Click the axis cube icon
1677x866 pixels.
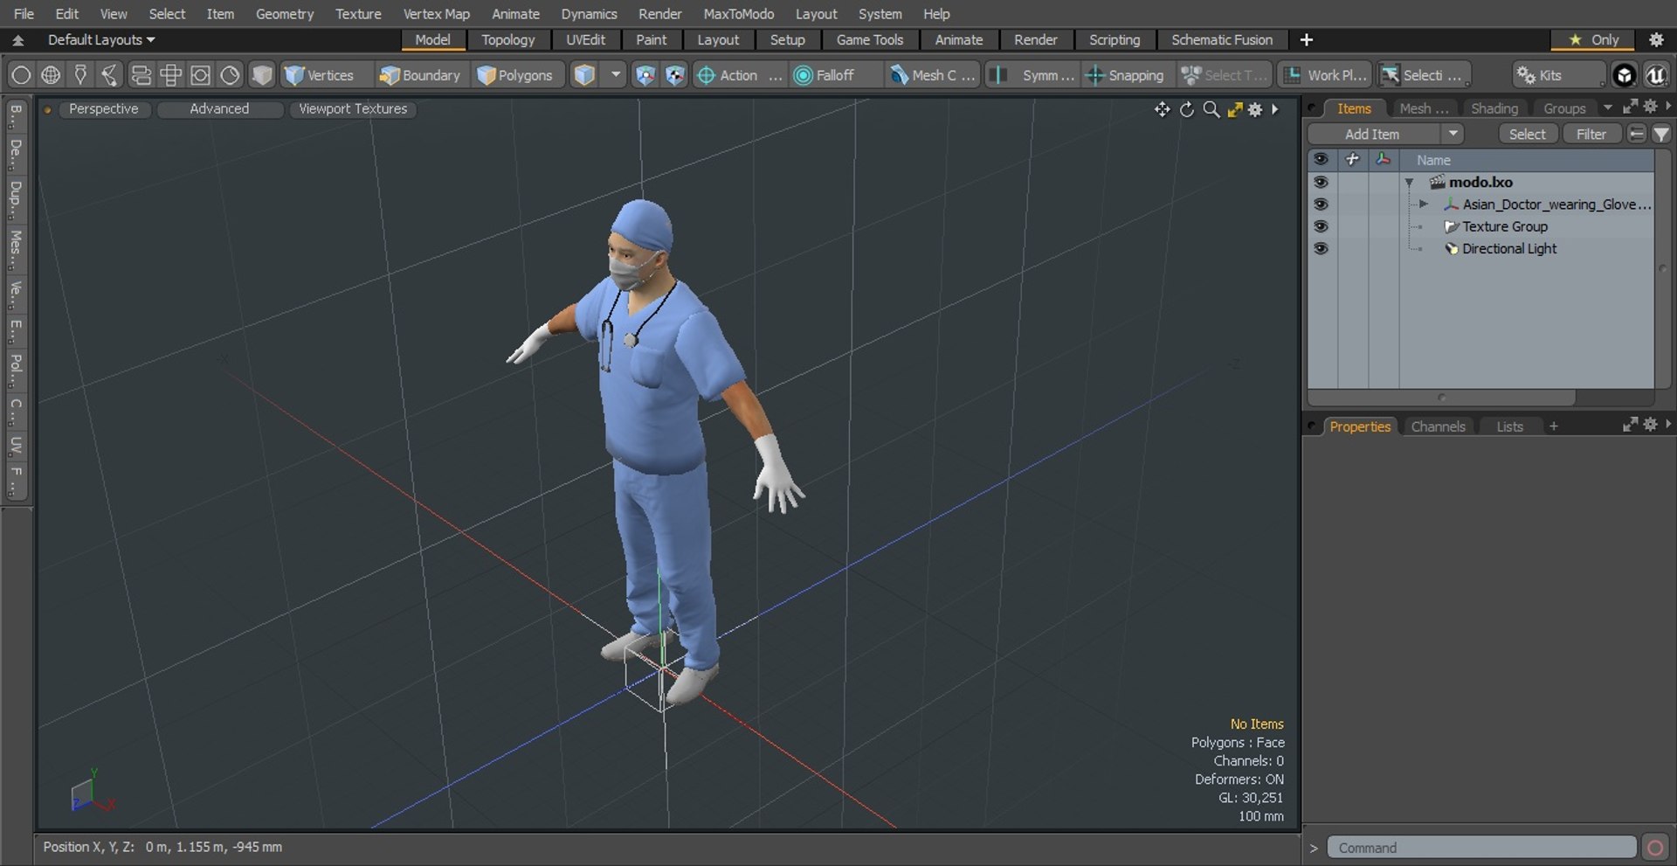point(674,75)
